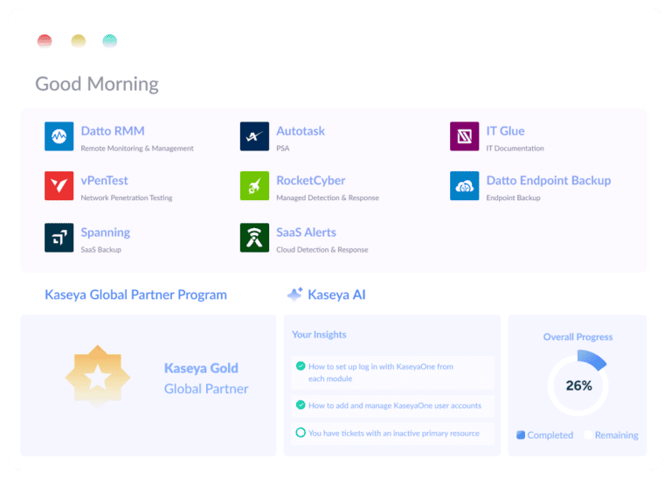Image resolution: width=671 pixels, height=479 pixels.
Task: Click the SaaS Alerts icon
Action: point(254,238)
